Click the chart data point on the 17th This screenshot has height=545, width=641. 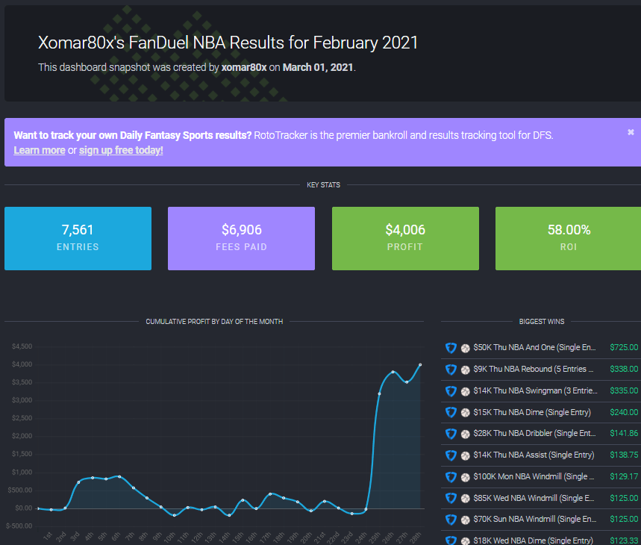pos(270,494)
